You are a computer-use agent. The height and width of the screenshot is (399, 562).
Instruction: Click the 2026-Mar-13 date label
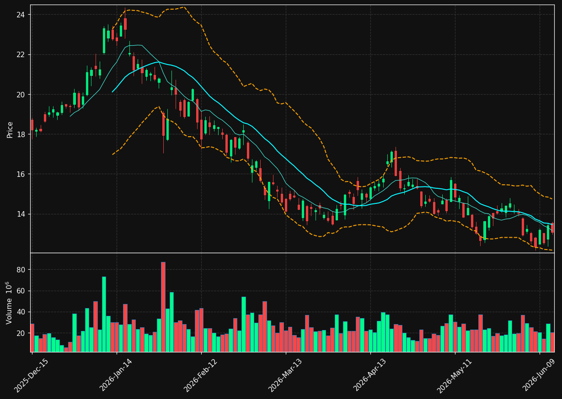(x=285, y=375)
